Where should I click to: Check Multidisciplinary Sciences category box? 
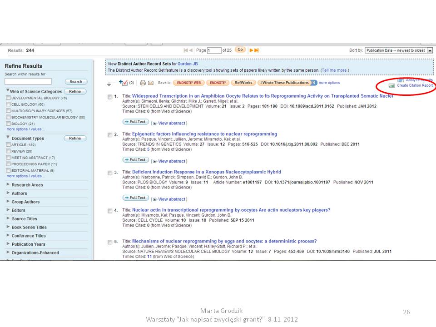point(8,111)
